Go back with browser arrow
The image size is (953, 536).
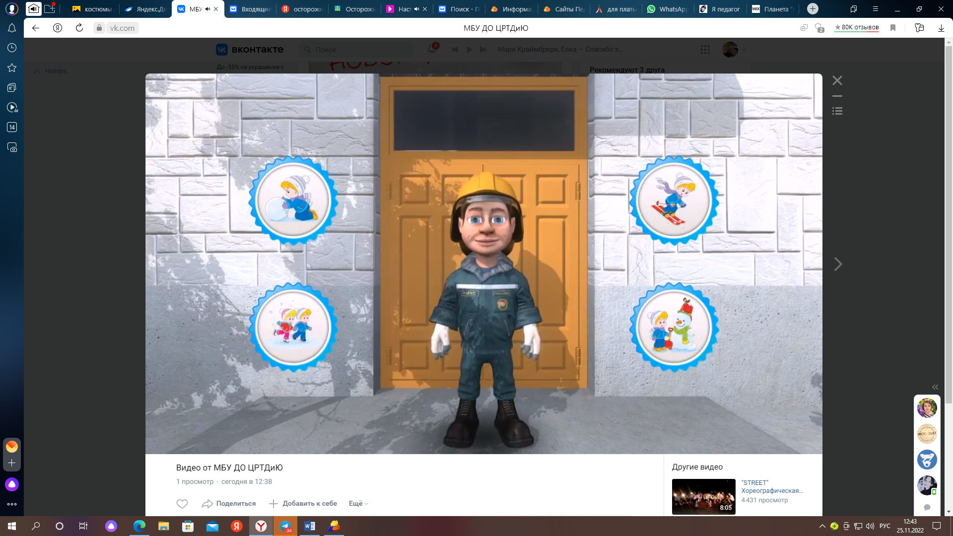[x=36, y=28]
